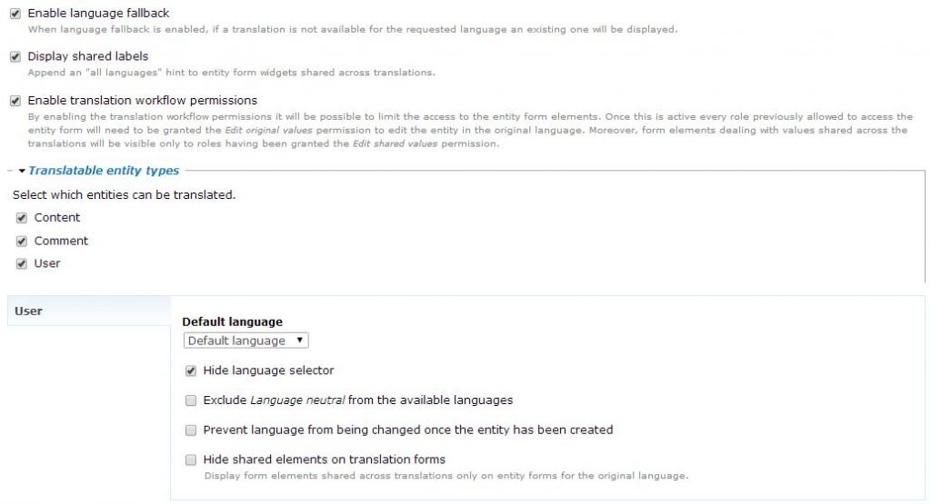Image resolution: width=931 pixels, height=504 pixels.
Task: Uncheck Hide language selector
Action: pyautogui.click(x=191, y=371)
